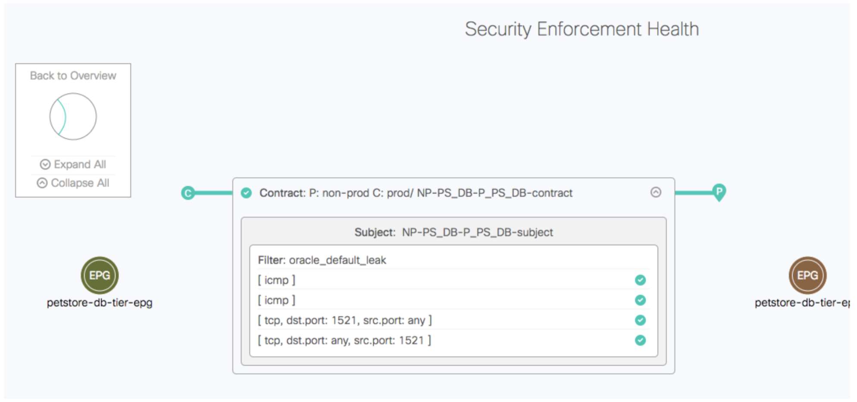
Task: Click status check for src.port 1521 rule
Action: [640, 340]
